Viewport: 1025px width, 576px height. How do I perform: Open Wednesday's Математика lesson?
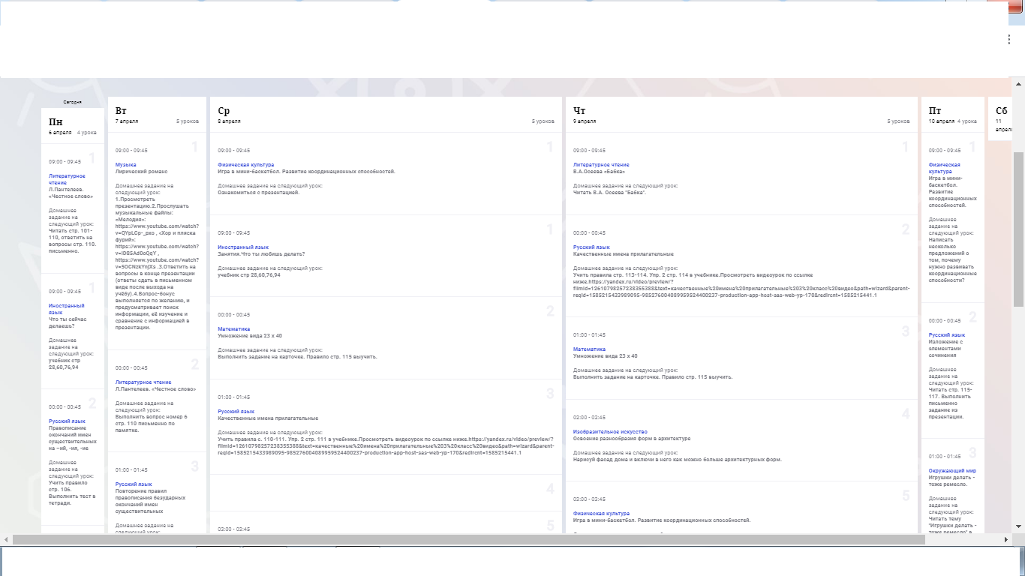click(233, 328)
